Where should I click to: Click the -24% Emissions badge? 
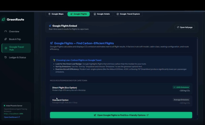[181, 87]
